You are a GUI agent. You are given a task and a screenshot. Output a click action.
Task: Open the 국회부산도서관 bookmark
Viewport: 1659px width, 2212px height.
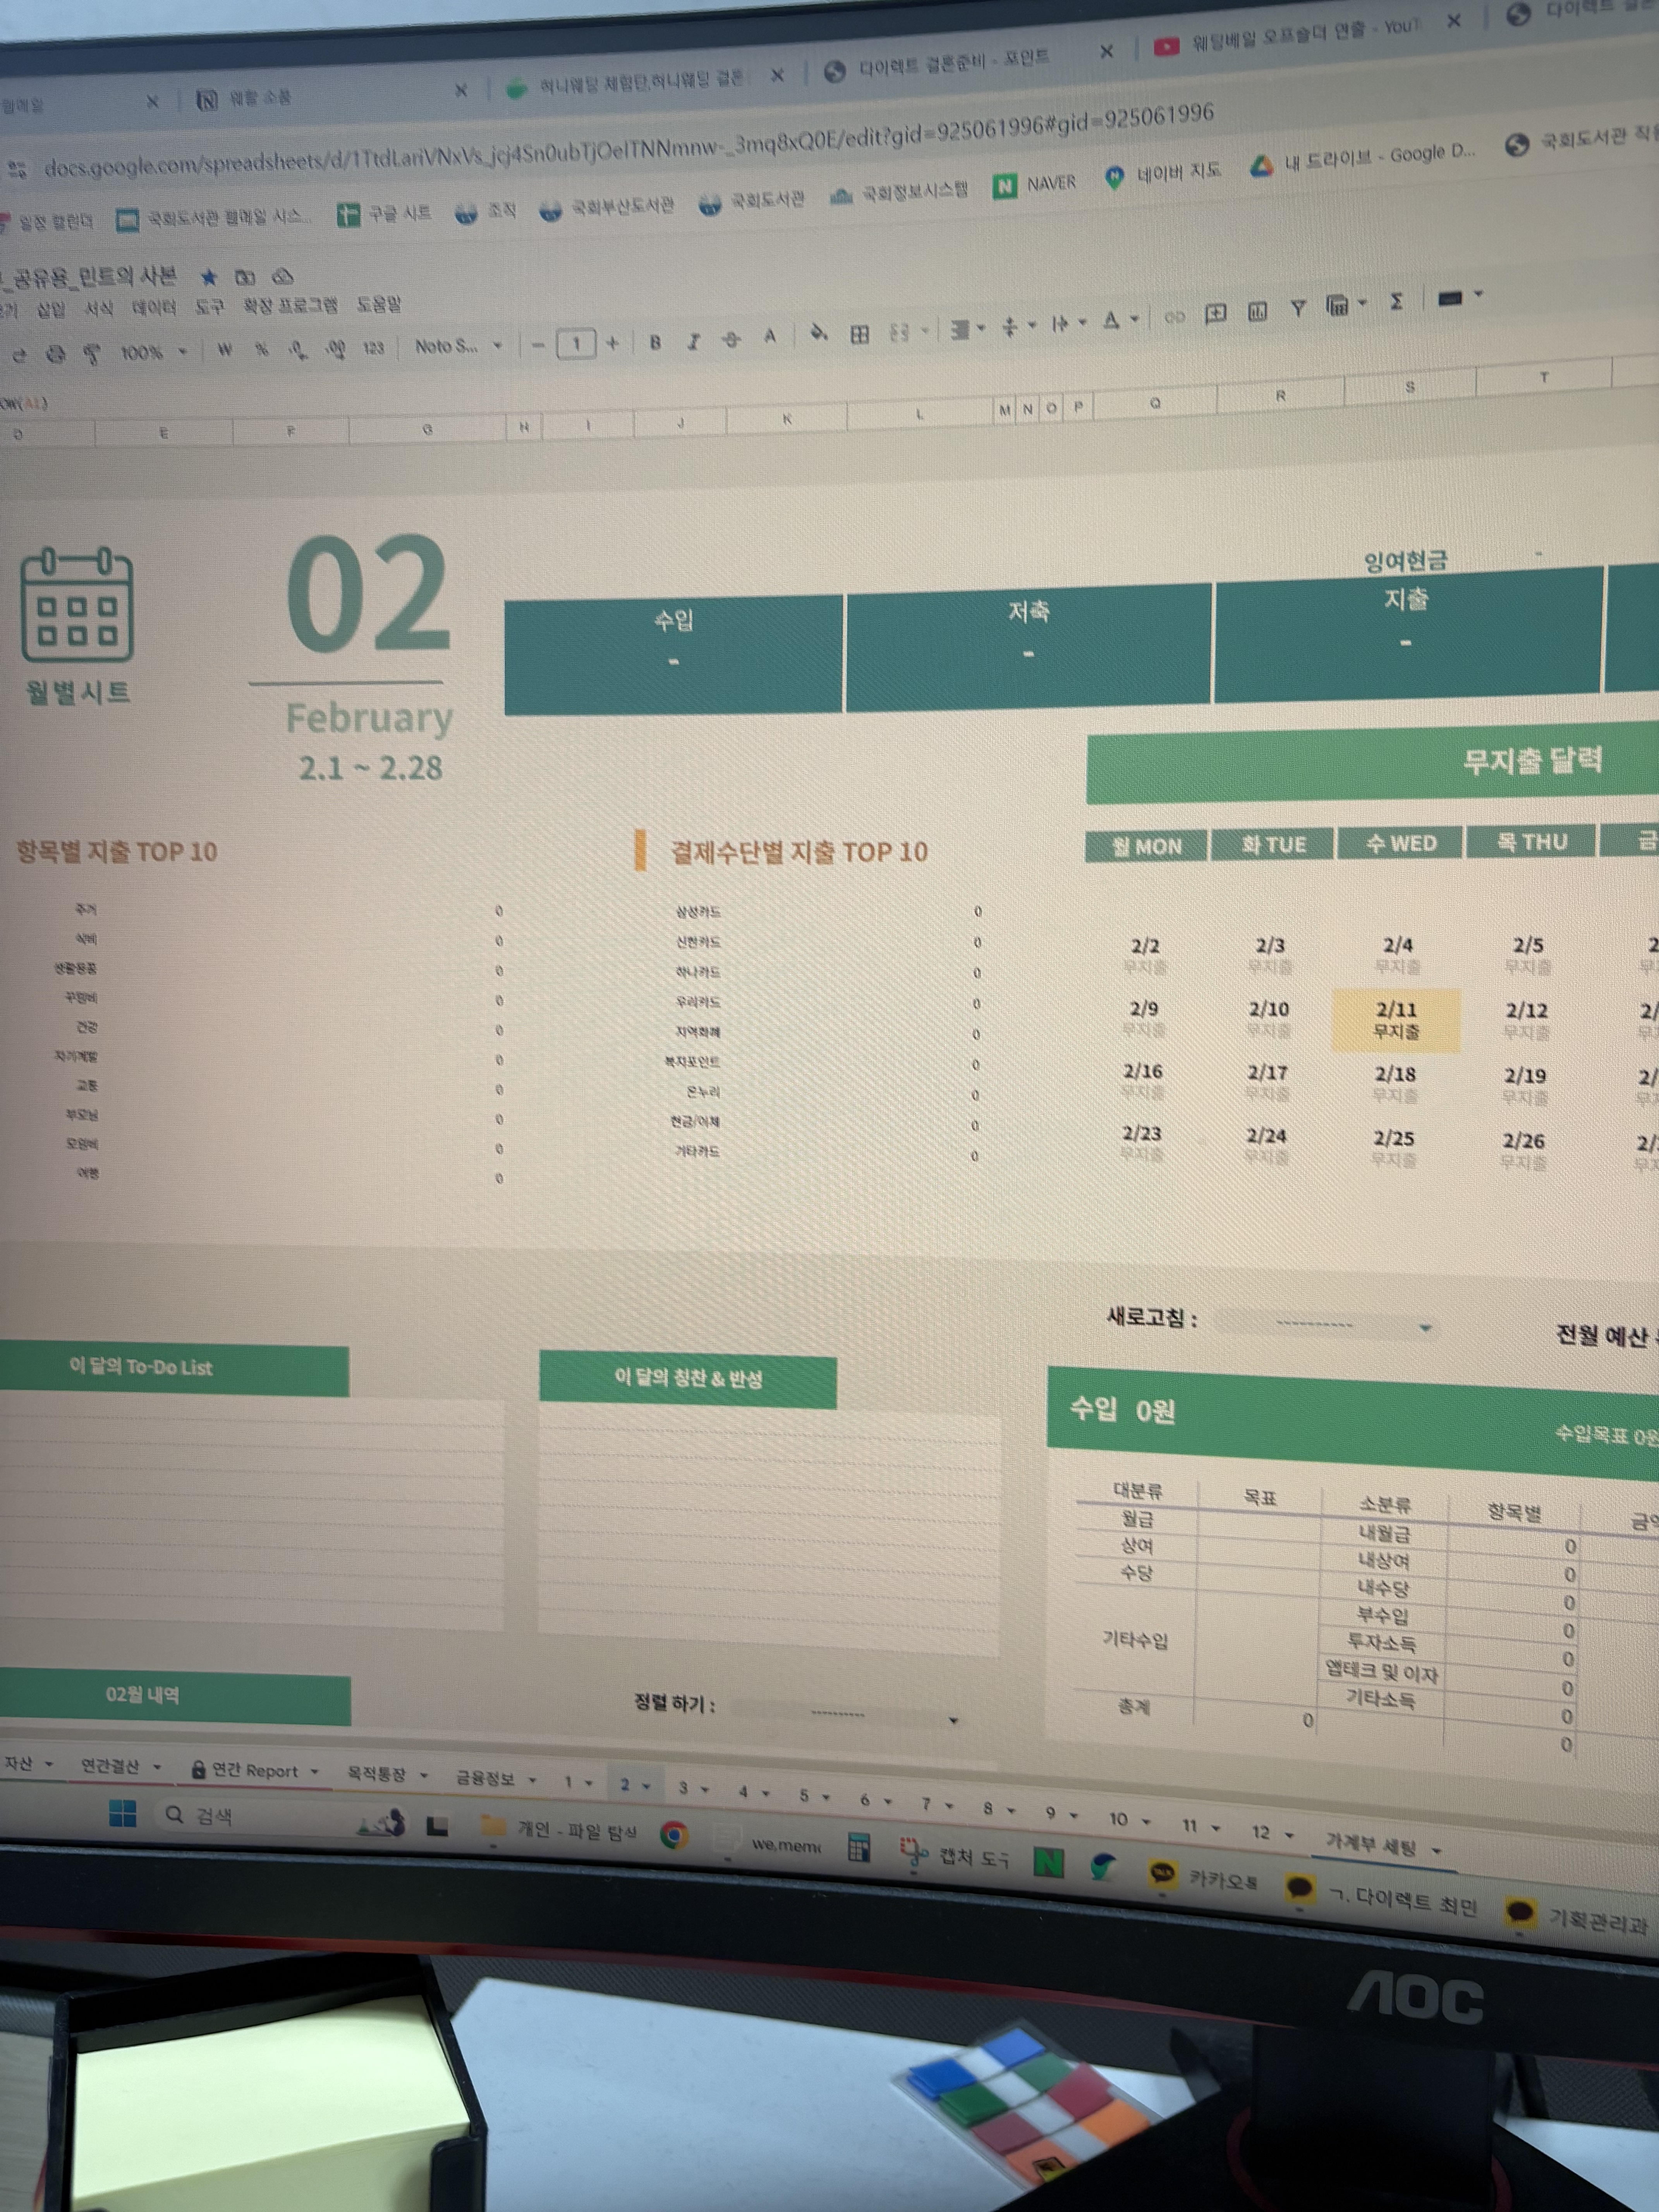coord(606,208)
